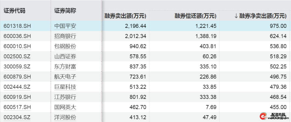This screenshot has width=291, height=122.
Task: Open stock code 300059.SZ
Action: point(17,67)
